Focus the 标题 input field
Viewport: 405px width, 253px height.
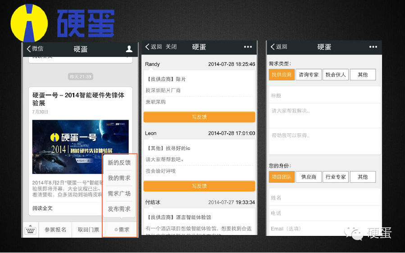pyautogui.click(x=325, y=95)
